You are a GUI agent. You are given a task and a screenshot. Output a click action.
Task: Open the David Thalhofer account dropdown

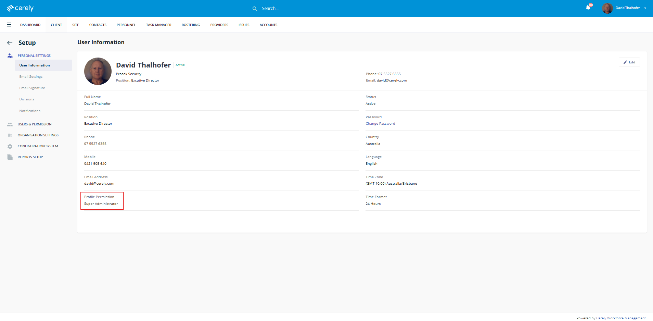[x=645, y=8]
